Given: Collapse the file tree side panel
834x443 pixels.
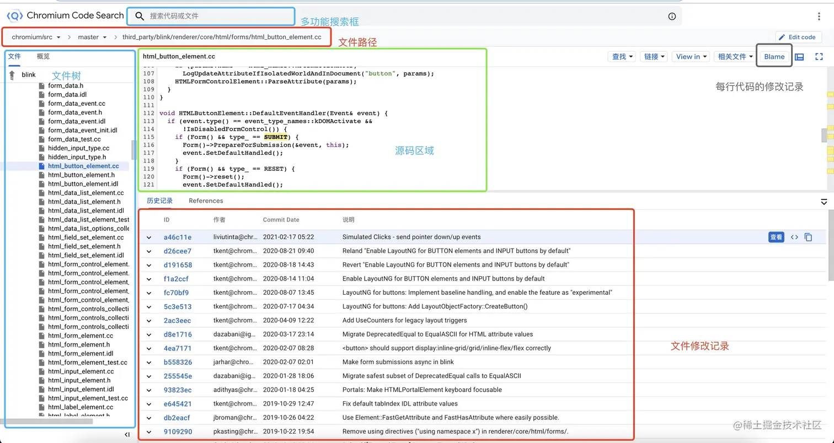Looking at the screenshot, I should 127,435.
